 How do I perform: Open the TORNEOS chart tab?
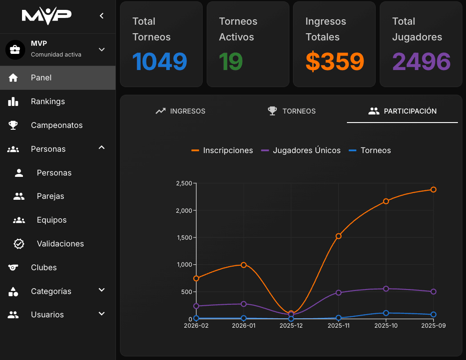(x=291, y=111)
